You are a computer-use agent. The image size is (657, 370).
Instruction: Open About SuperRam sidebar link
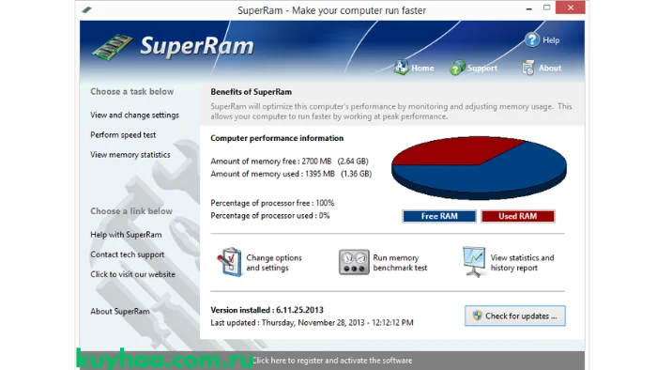tap(120, 312)
